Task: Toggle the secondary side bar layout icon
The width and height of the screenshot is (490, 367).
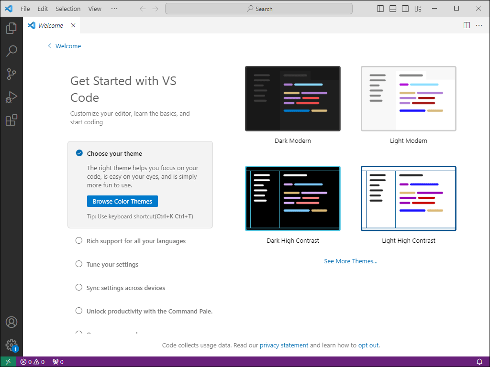Action: click(x=405, y=9)
